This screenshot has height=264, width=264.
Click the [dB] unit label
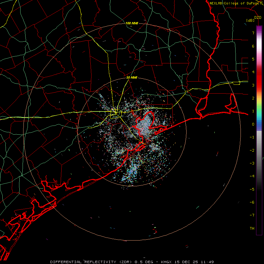coord(250,21)
